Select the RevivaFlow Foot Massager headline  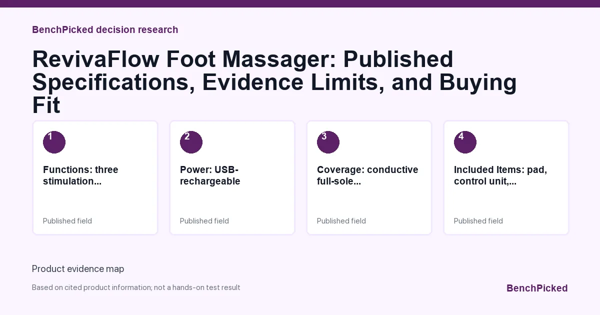(274, 82)
